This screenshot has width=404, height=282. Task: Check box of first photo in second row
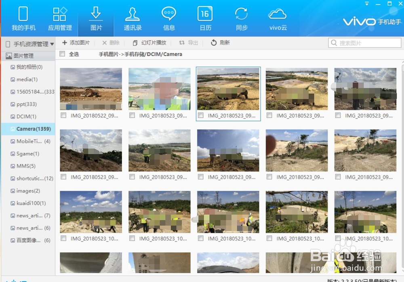[63, 177]
